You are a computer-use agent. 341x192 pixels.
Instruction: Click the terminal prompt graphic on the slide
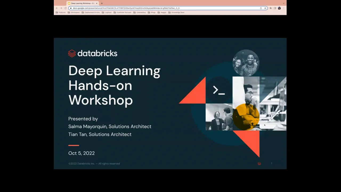click(219, 90)
